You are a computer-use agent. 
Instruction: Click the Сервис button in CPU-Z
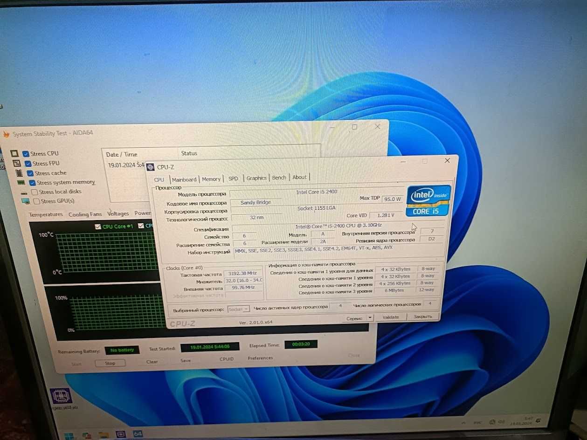point(355,318)
